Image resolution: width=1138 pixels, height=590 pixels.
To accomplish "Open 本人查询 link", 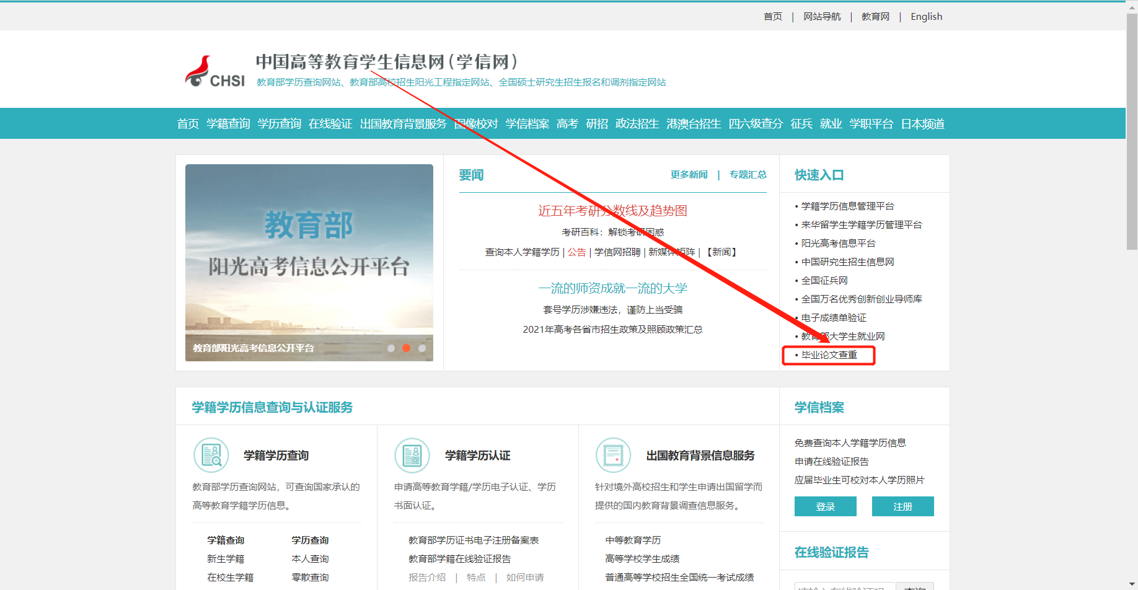I will (x=310, y=559).
